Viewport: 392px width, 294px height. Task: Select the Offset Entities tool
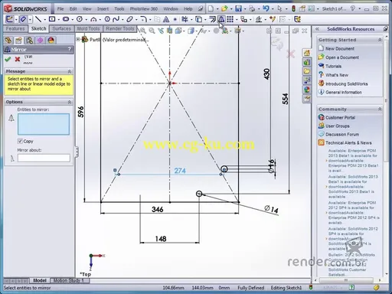click(x=212, y=19)
